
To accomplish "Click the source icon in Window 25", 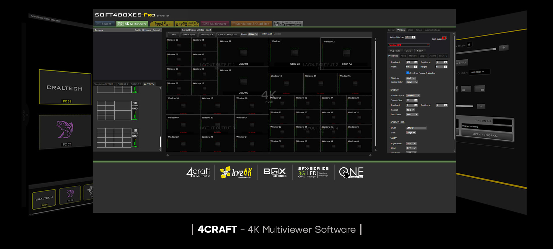I will (282, 103).
